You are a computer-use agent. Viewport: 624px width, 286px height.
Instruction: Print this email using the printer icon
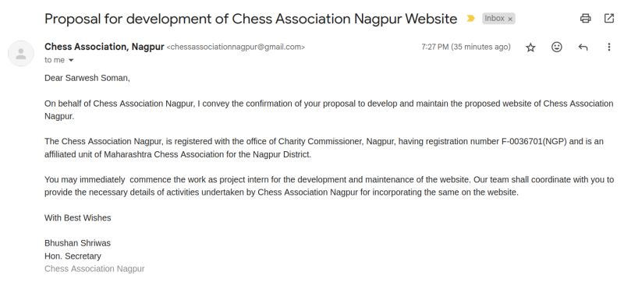coord(586,18)
